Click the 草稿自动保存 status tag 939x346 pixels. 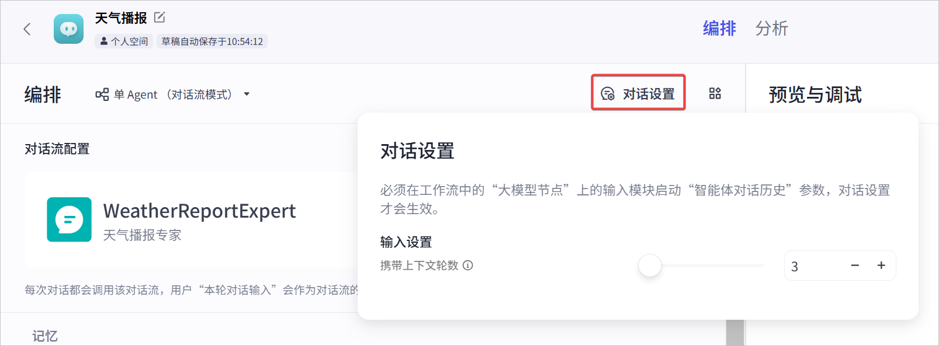coord(212,41)
